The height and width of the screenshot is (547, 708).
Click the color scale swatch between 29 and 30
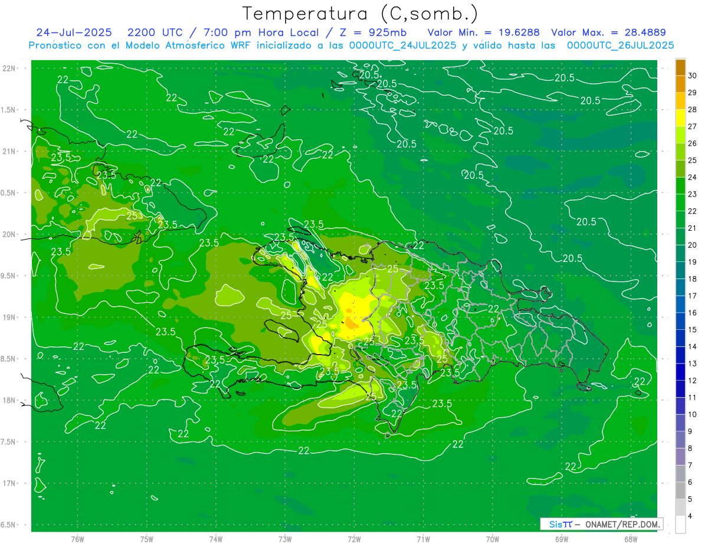680,84
